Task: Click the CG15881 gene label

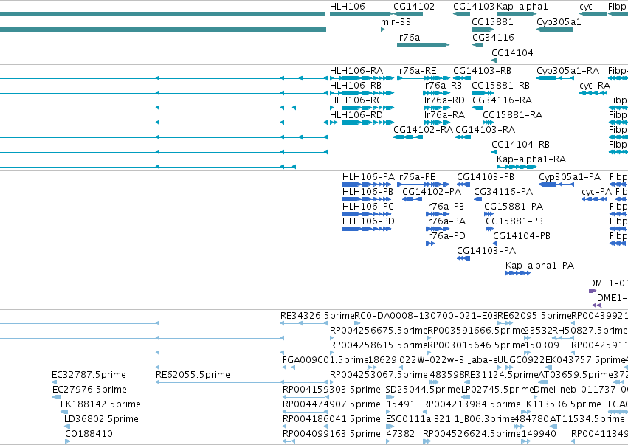Action: (x=492, y=21)
